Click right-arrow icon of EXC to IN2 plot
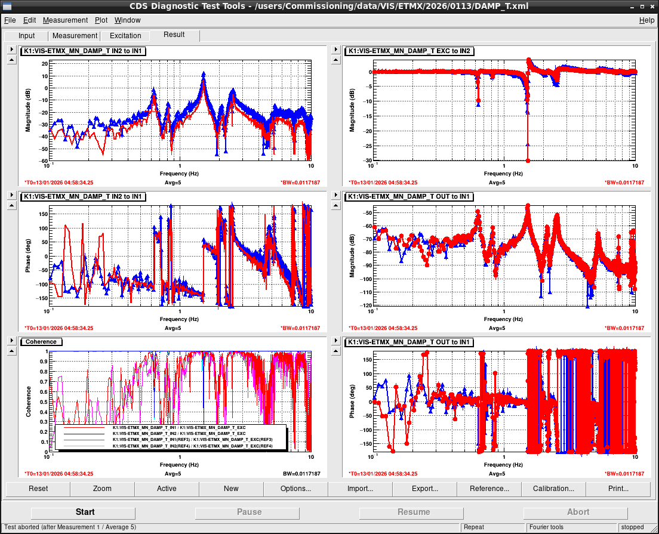 pyautogui.click(x=336, y=50)
